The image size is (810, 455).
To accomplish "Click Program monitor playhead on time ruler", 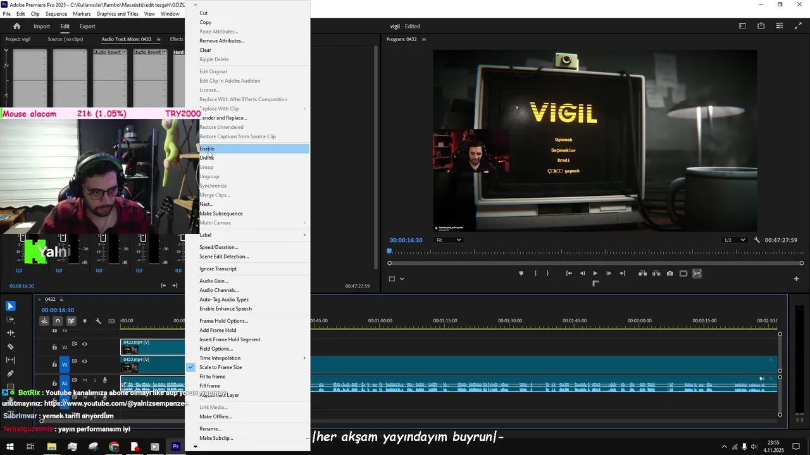I will pyautogui.click(x=390, y=252).
